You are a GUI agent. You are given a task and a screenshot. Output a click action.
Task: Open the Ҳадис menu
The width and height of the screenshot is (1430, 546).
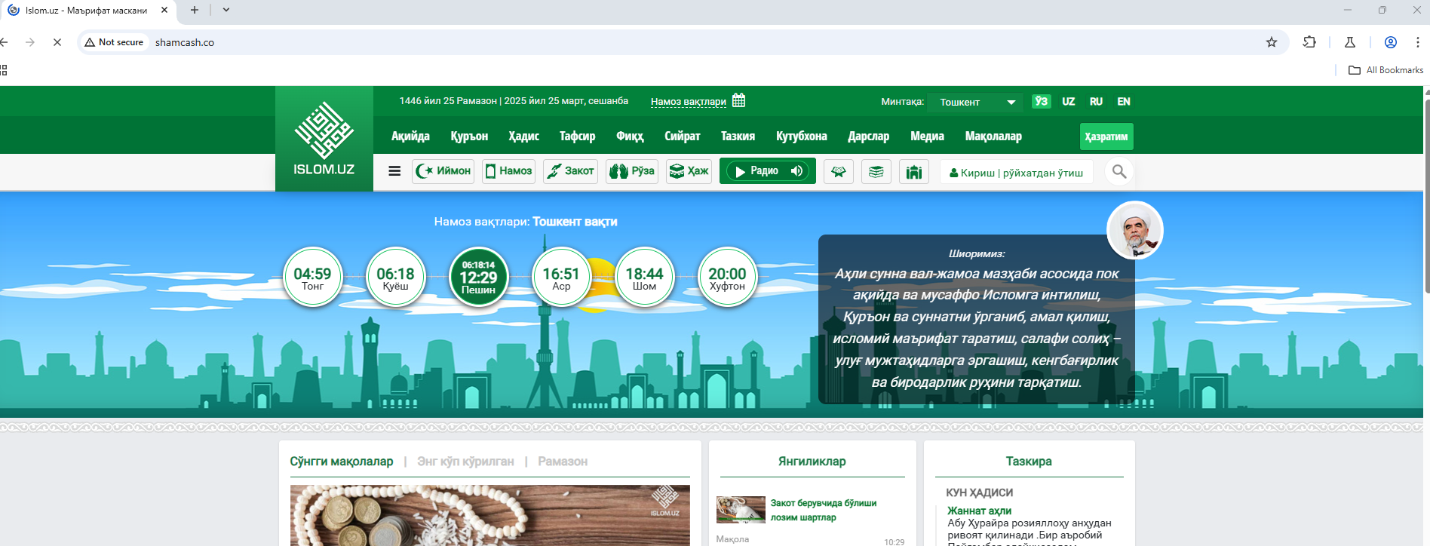pos(523,136)
